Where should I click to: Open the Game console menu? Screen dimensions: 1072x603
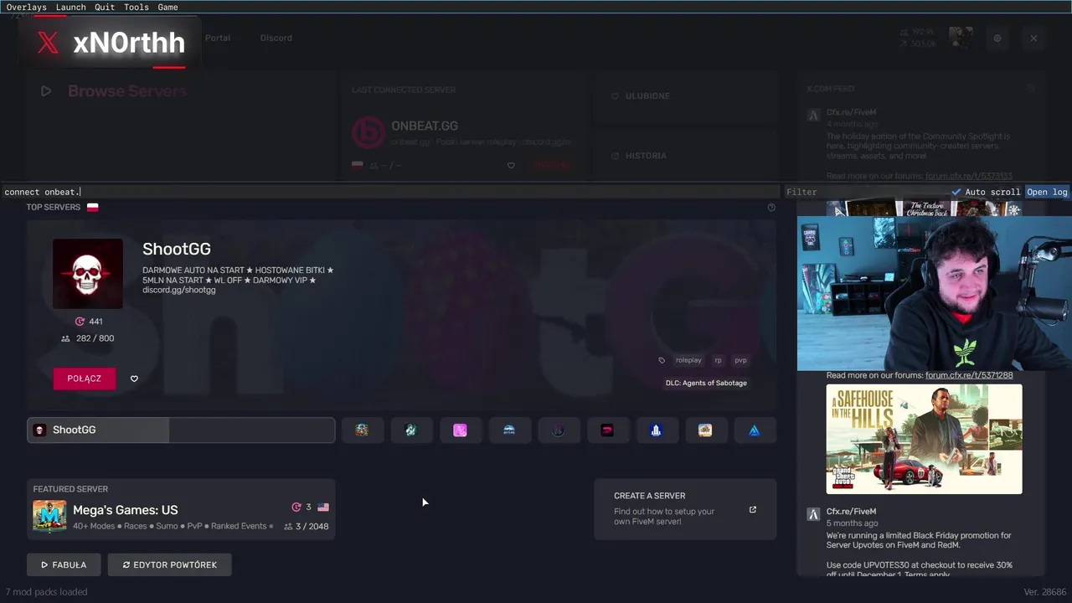tap(167, 7)
